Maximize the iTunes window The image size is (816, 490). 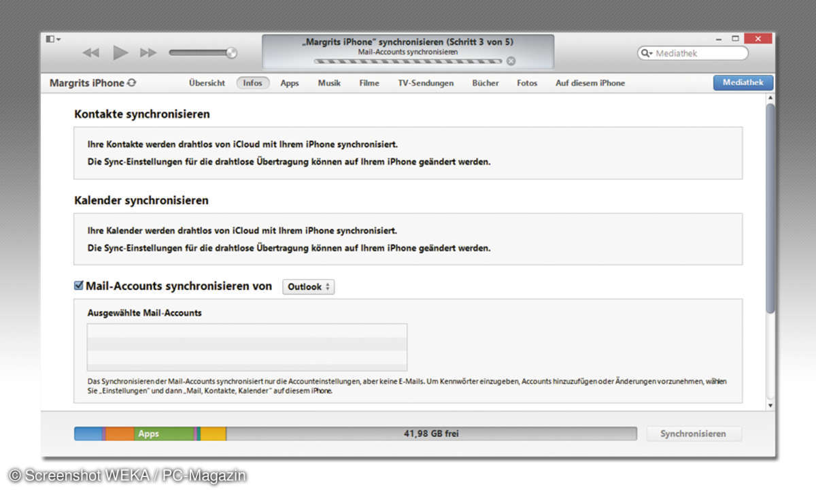point(735,39)
